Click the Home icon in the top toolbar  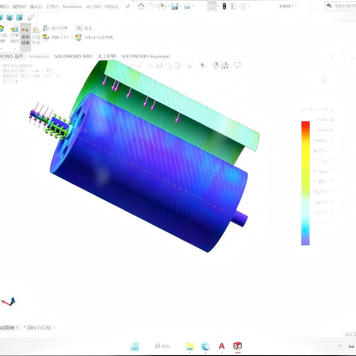pos(141,6)
